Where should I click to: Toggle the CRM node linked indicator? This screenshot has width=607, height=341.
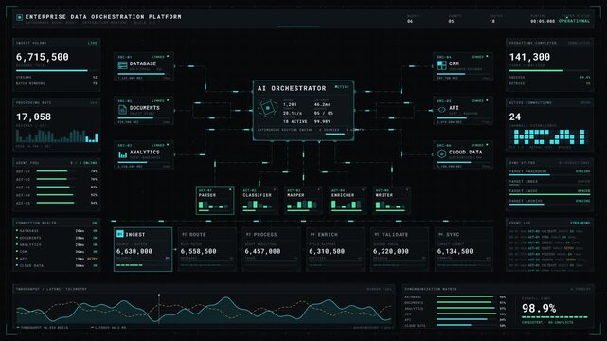click(x=487, y=57)
